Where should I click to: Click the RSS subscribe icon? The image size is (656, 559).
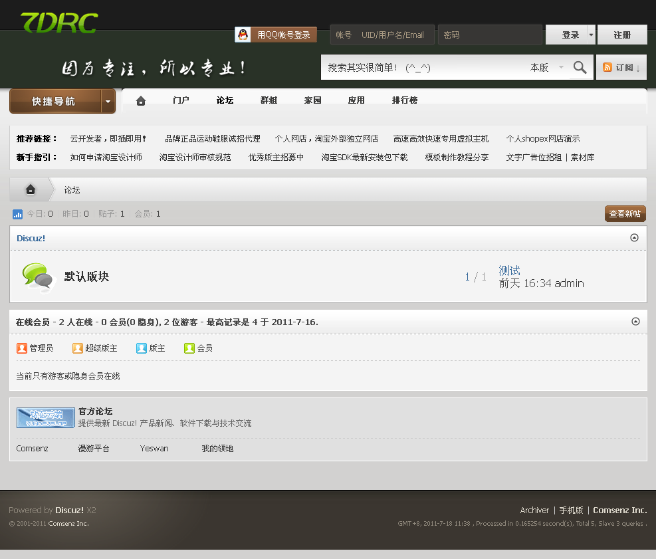pyautogui.click(x=607, y=67)
